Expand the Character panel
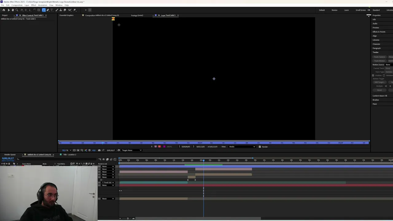 [376, 44]
